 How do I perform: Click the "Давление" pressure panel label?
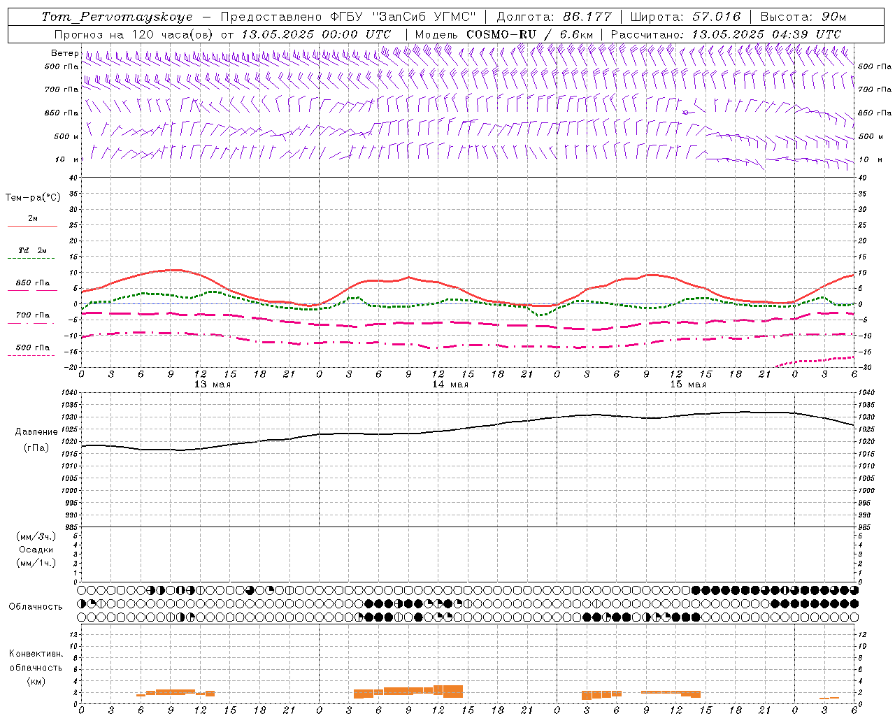point(36,432)
